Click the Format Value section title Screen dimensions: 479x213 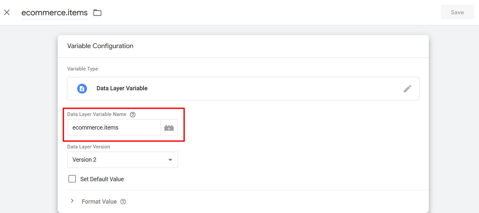tap(99, 202)
